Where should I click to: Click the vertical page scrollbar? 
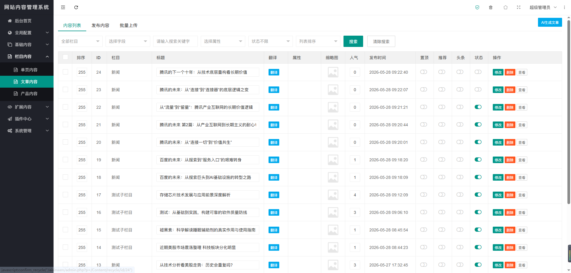pos(569,112)
